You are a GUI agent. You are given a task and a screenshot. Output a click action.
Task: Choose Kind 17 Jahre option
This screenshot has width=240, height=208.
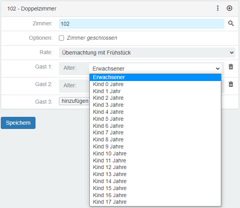[110, 202]
